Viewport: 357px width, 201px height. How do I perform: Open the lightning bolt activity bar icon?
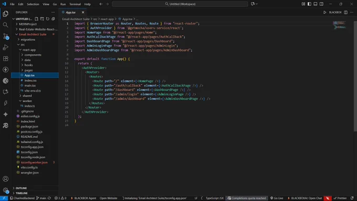pos(5,70)
